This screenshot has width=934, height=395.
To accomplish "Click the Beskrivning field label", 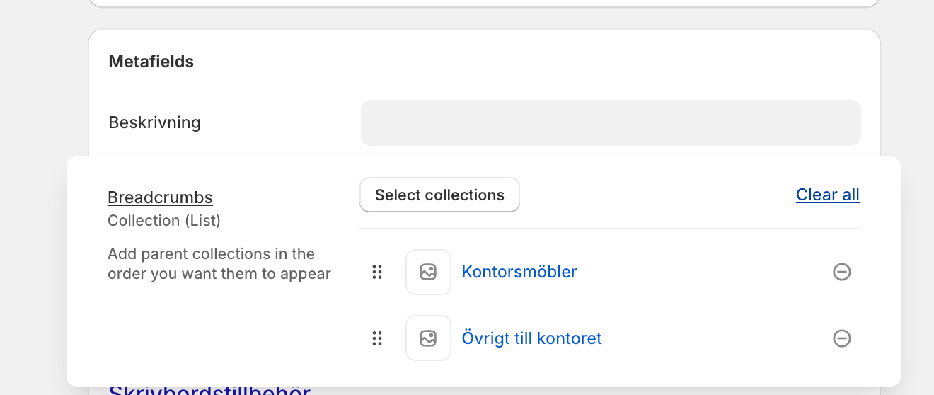I will 154,122.
